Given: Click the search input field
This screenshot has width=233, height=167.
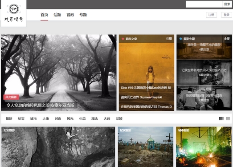Looking at the screenshot, I should [x=204, y=4].
